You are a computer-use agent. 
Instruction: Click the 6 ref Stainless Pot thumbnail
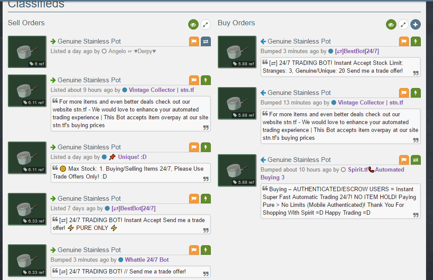pos(27,52)
